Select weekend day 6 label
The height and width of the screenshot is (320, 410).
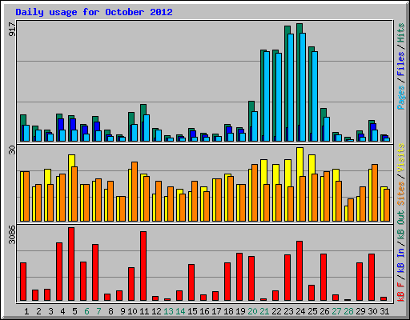point(86,311)
